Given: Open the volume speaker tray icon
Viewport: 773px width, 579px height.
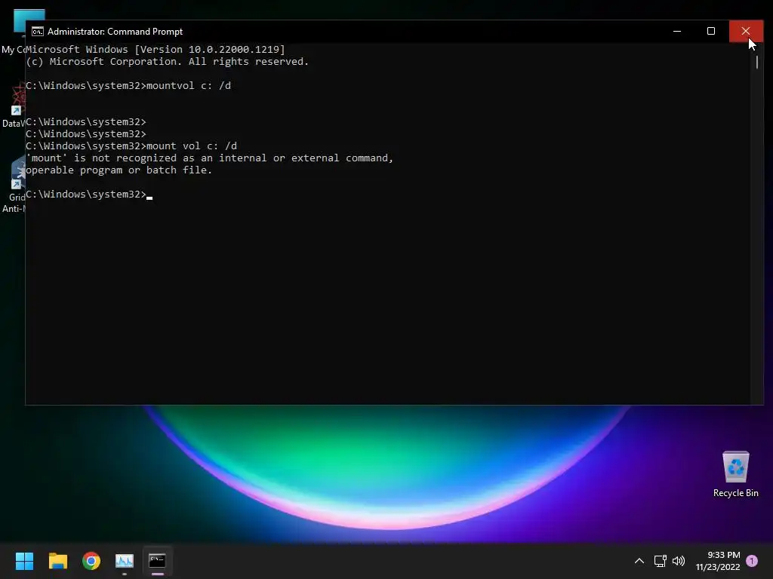Looking at the screenshot, I should pos(679,561).
